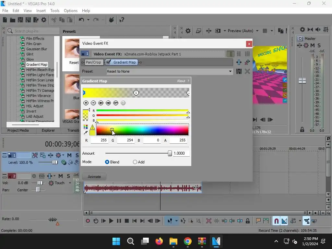This screenshot has width=332, height=249.
Task: Switch to the Explorer tab
Action: (48, 130)
